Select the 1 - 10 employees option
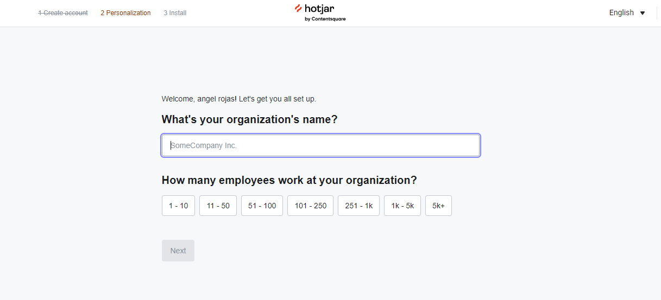Viewport: 661px width, 300px height. (x=178, y=206)
